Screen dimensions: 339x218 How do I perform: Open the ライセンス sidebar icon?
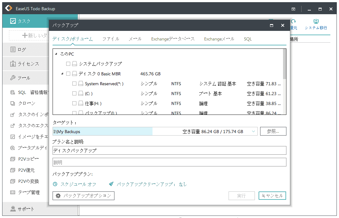point(13,64)
